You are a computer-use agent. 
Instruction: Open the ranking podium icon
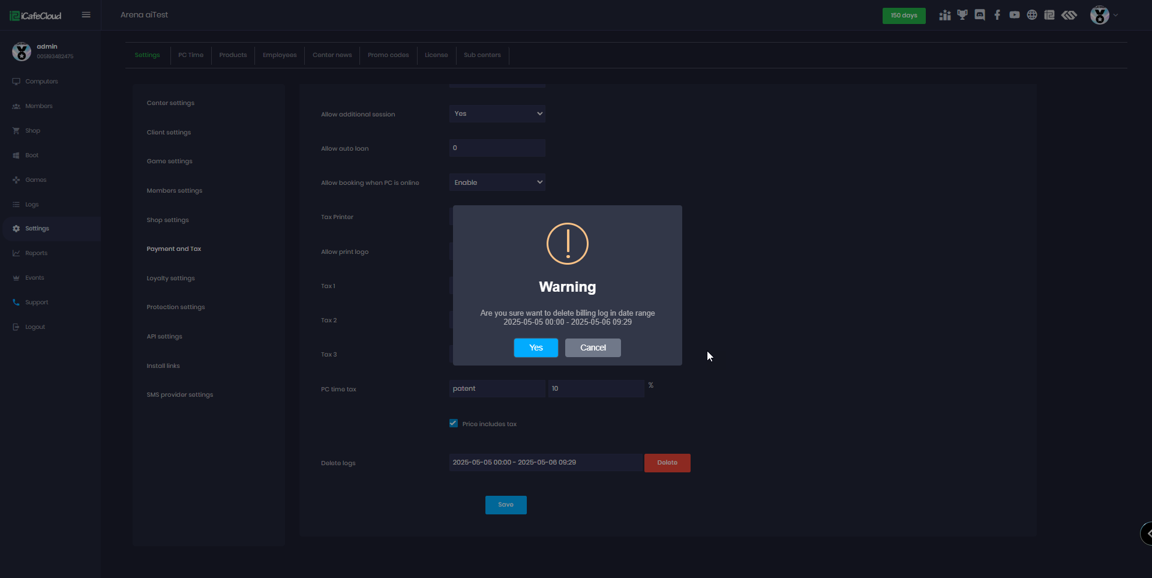[x=945, y=15]
